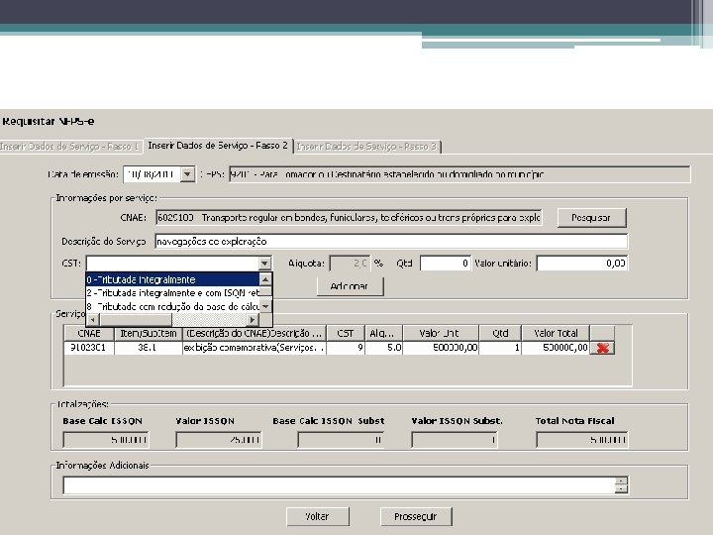Viewport: 713px width, 535px height.
Task: Click the CST combo box text area
Action: (x=172, y=264)
